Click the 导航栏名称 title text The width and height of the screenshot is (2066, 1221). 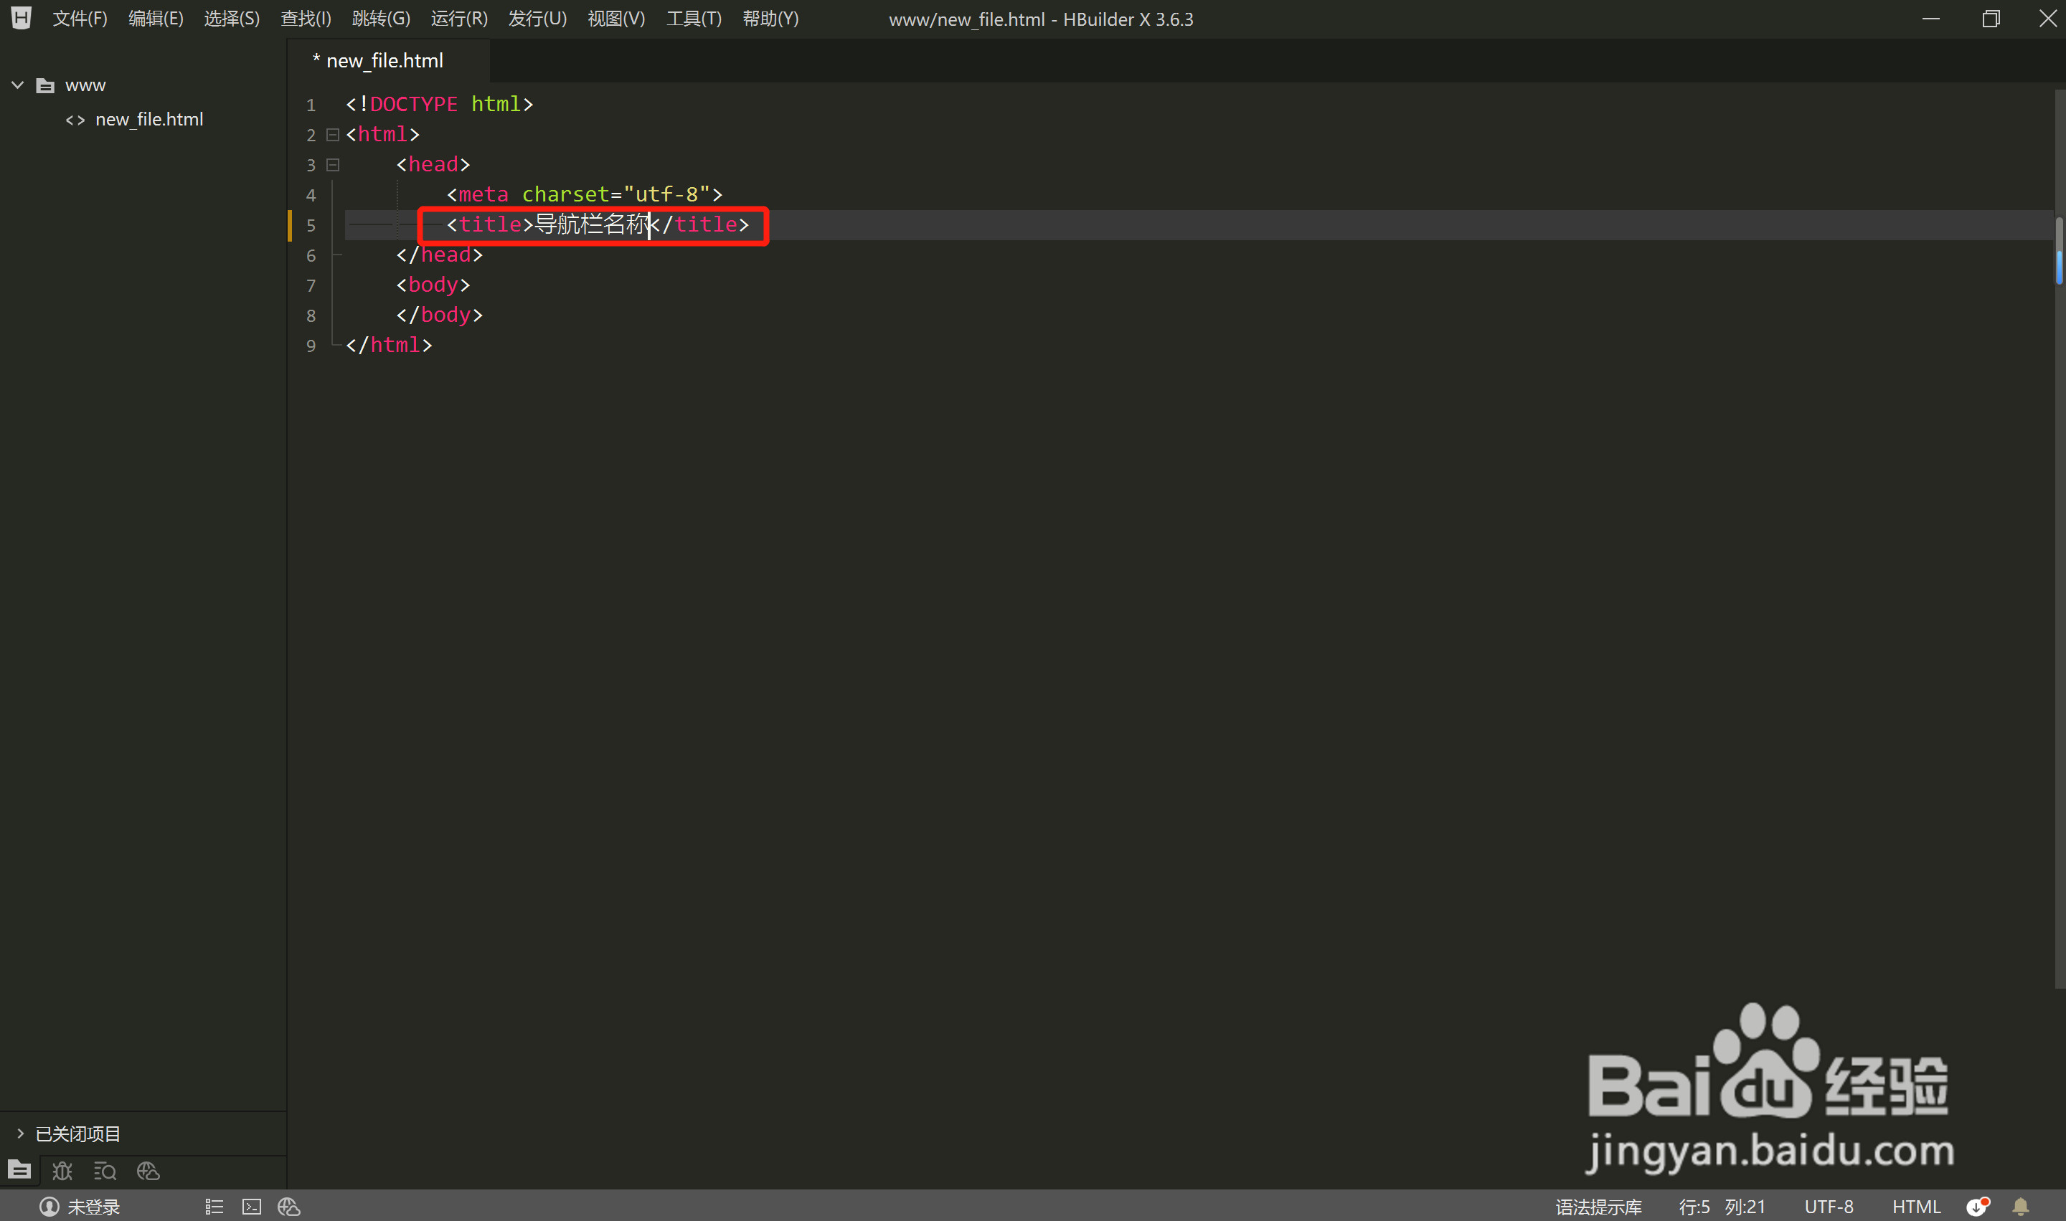(x=592, y=224)
